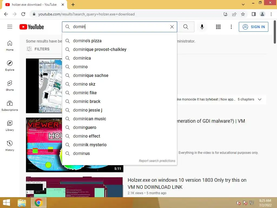
Task: Open Explore in sidebar
Action: coord(10,66)
